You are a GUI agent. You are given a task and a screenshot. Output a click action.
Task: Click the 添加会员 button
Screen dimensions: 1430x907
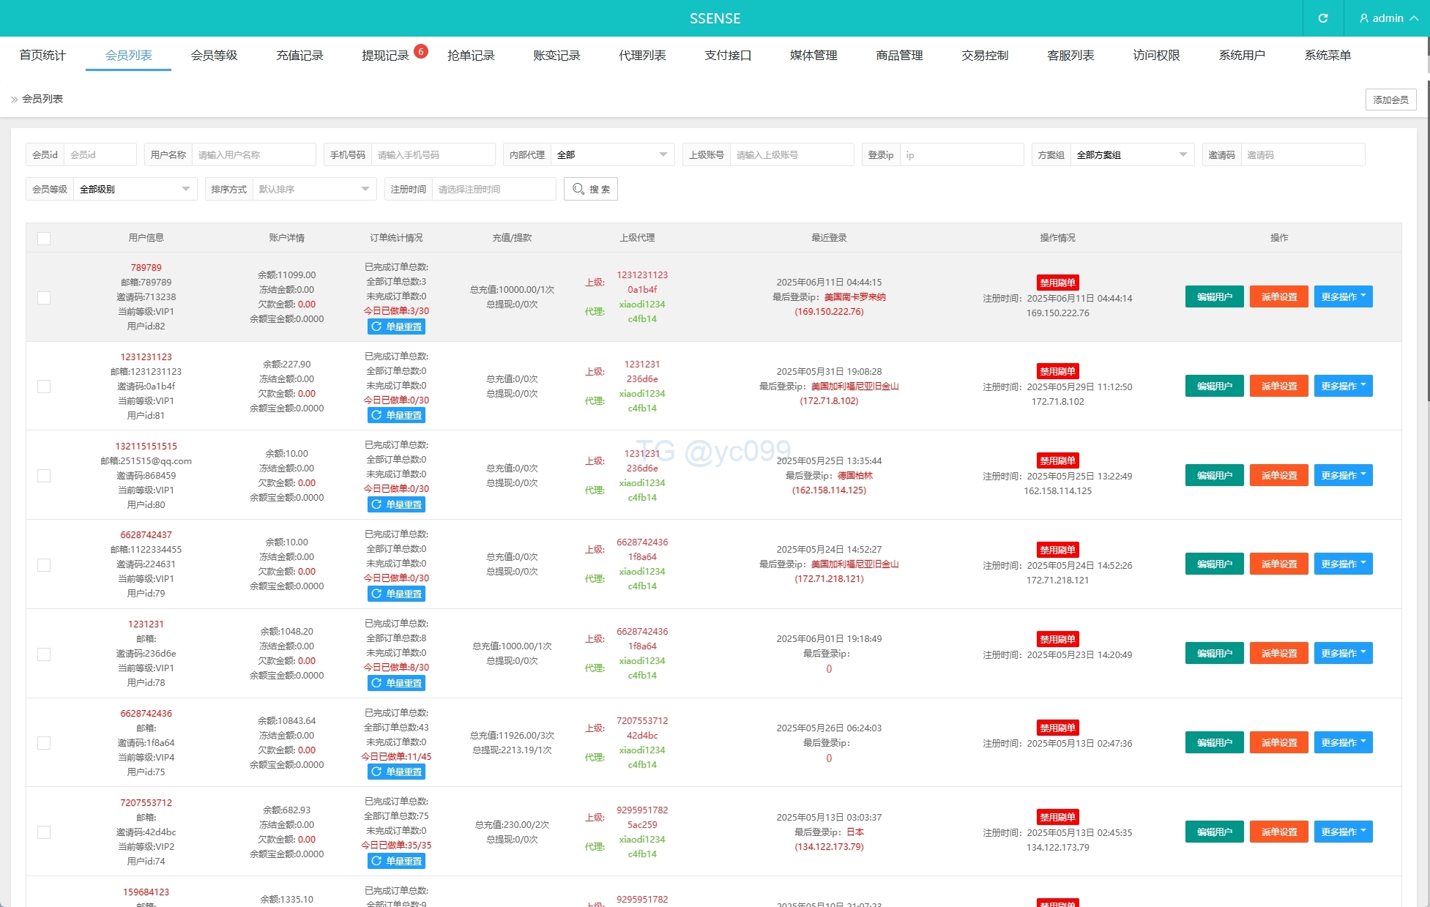(1390, 100)
